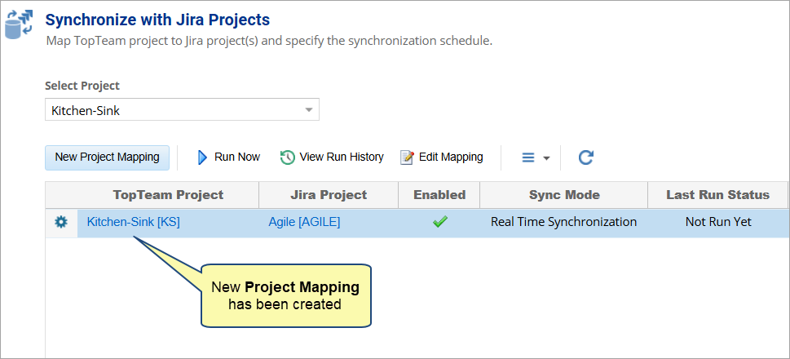Expand the Select Project dropdown arrow
This screenshot has width=790, height=359.
(x=308, y=110)
